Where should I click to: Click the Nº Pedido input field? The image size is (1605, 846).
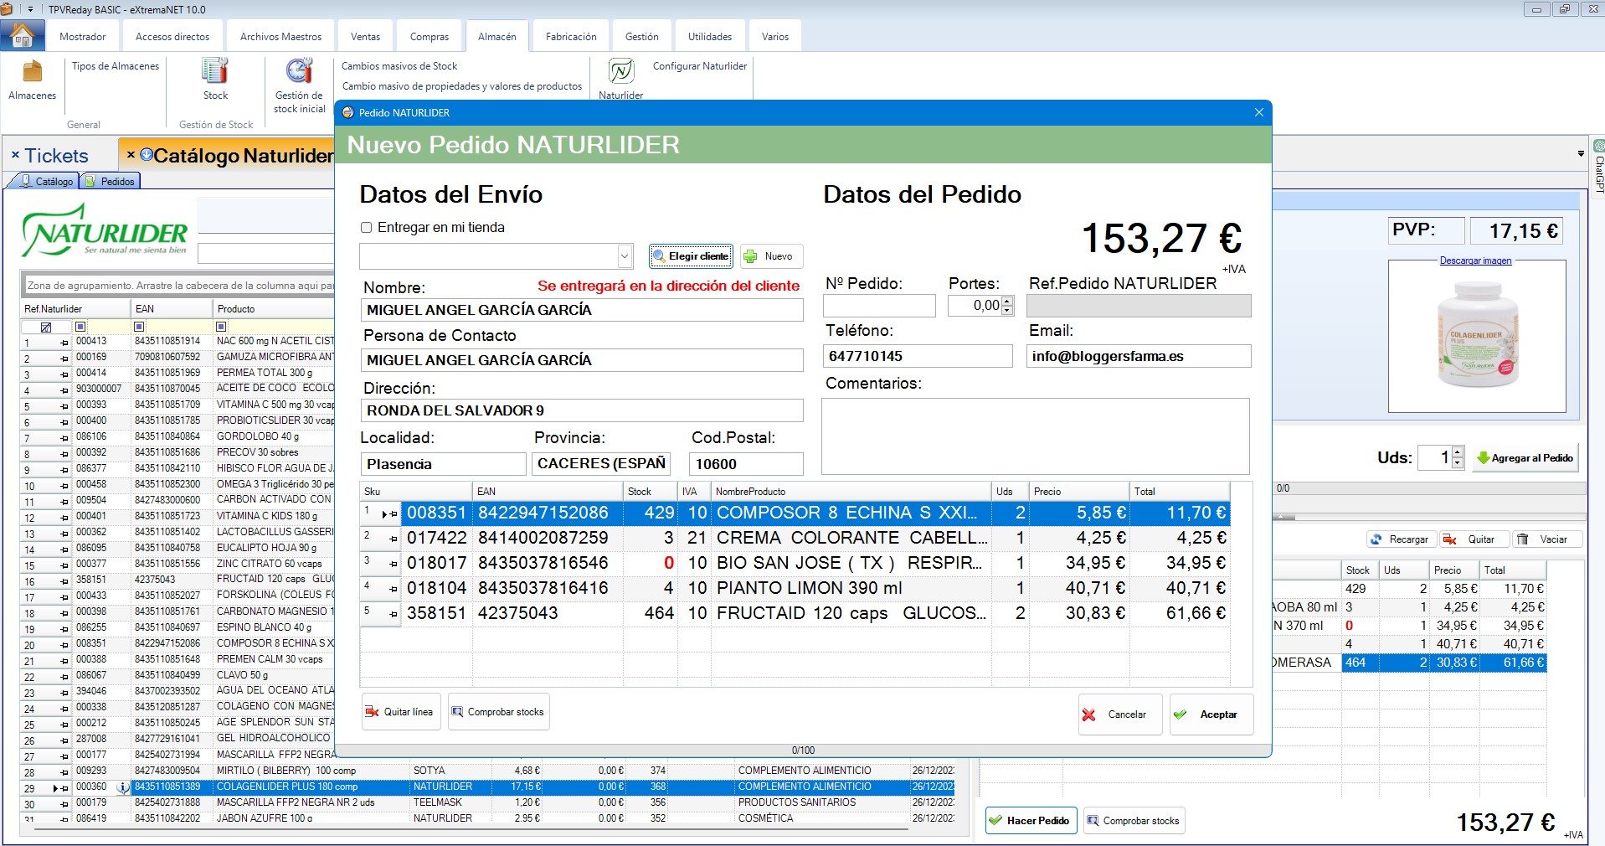pyautogui.click(x=879, y=306)
